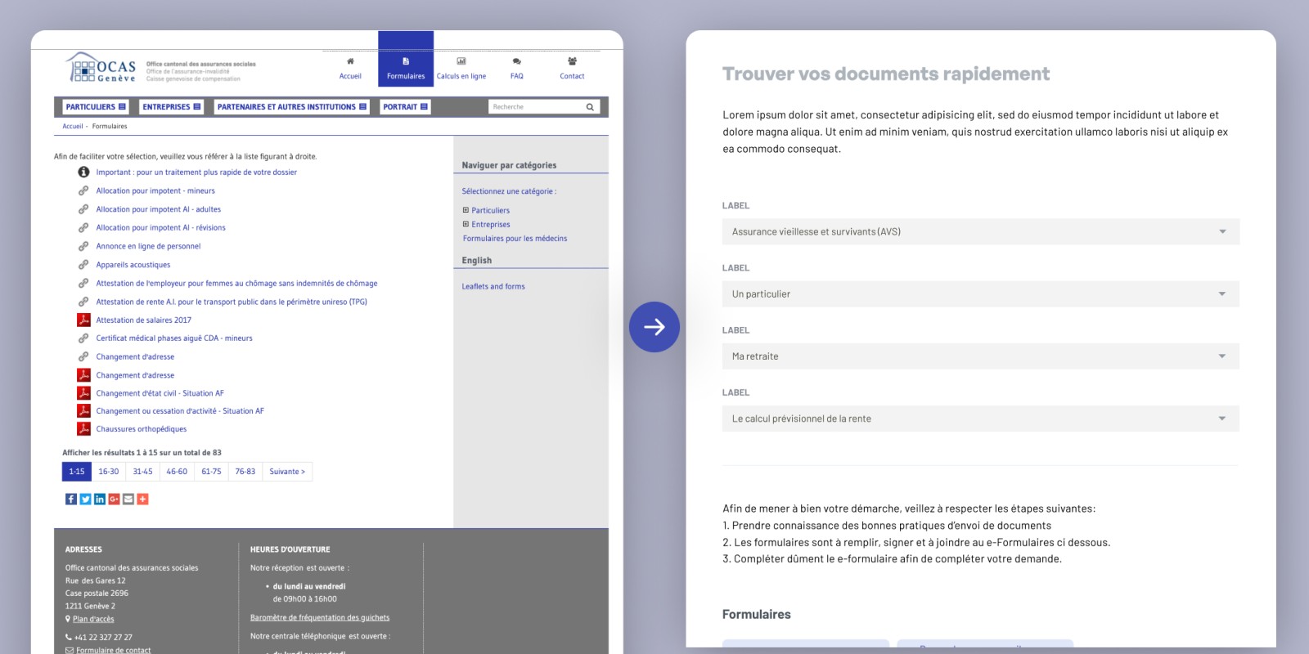
Task: Open the Particuliers menu
Action: 96,107
